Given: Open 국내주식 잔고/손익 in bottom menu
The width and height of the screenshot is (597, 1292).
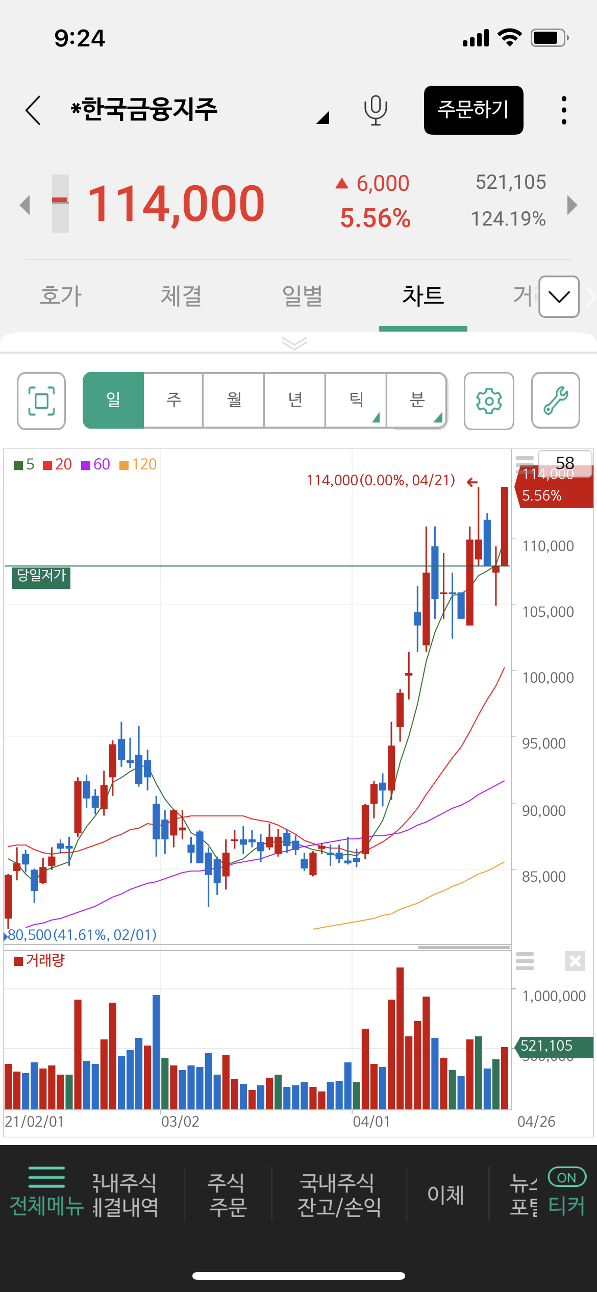Looking at the screenshot, I should [339, 1195].
